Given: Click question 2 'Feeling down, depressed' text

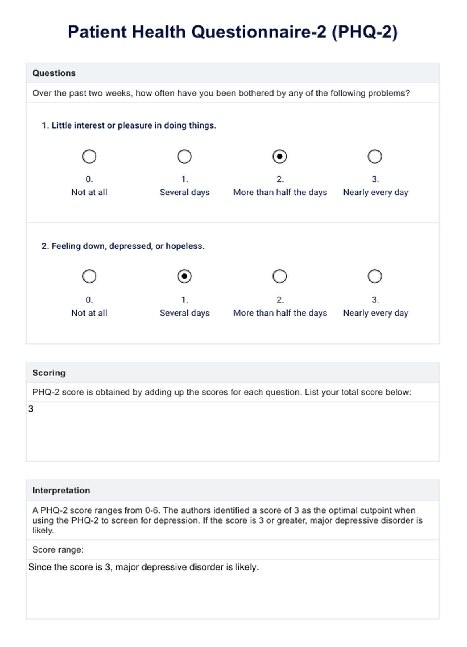Looking at the screenshot, I should click(x=123, y=246).
